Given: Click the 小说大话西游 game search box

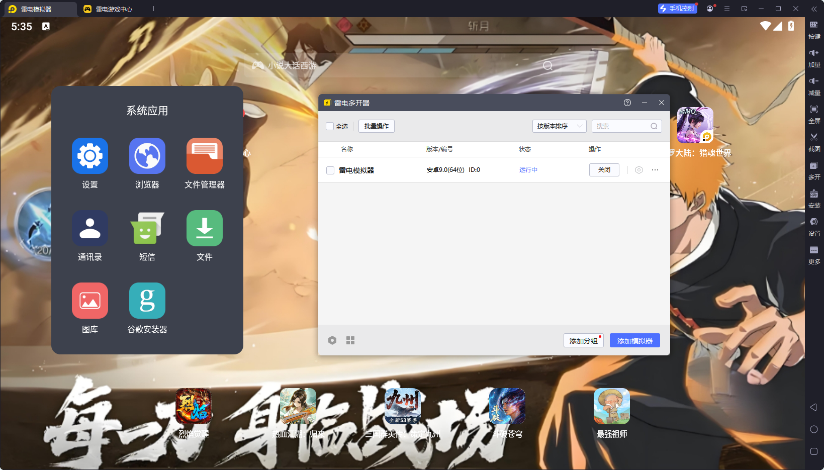Looking at the screenshot, I should 402,66.
